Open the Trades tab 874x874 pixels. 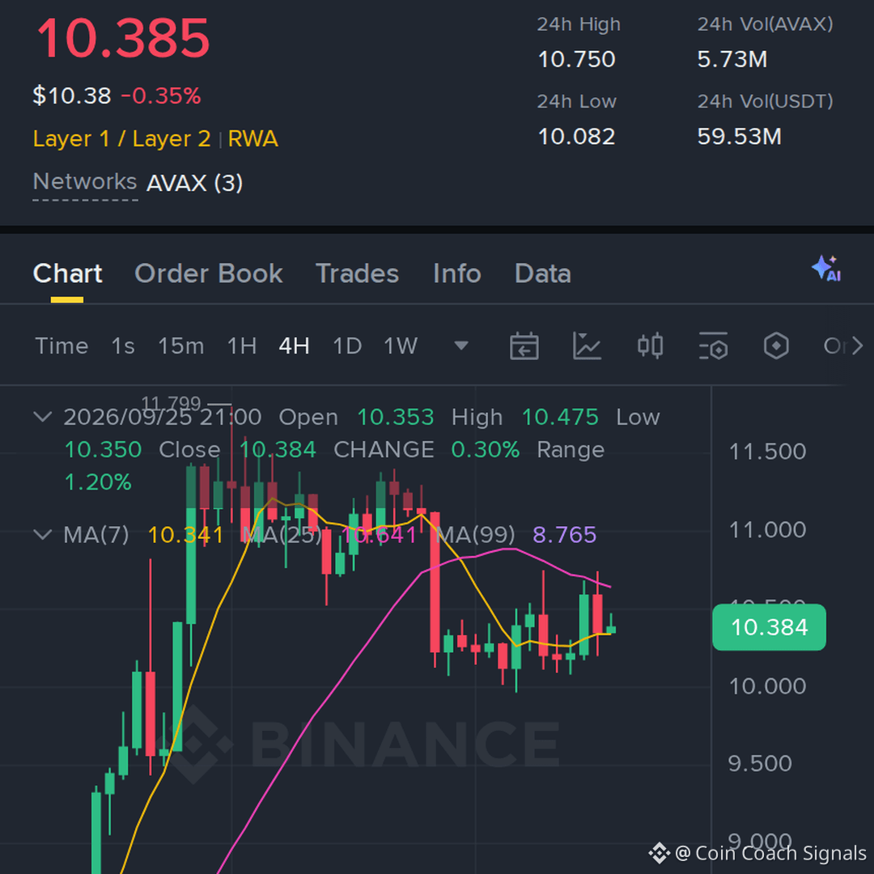pos(358,274)
